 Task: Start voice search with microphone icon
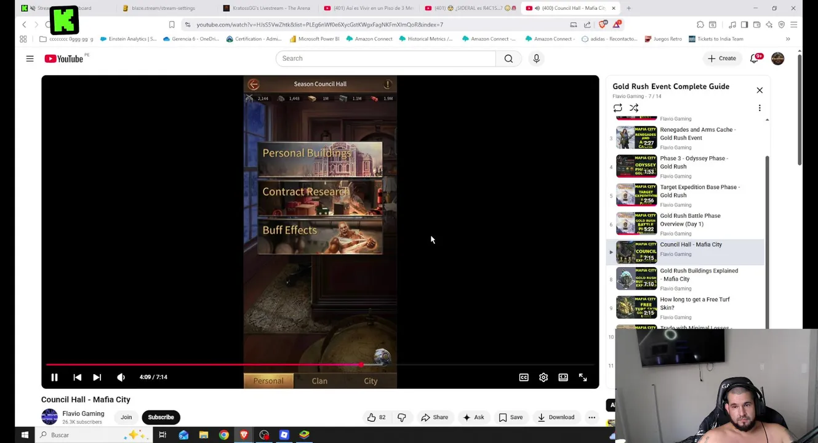click(x=536, y=58)
